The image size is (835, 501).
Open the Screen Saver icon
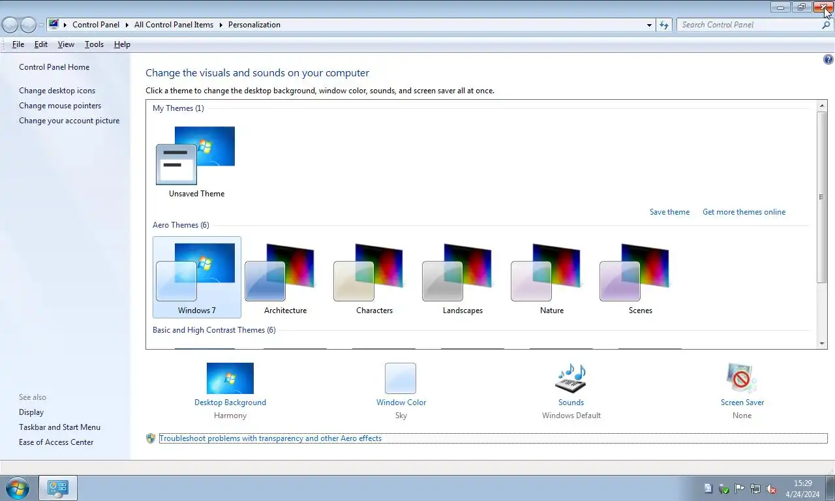point(742,378)
